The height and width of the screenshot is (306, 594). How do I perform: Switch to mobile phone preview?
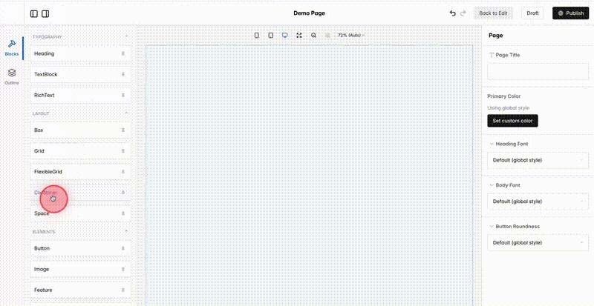point(256,35)
